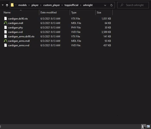
Task: Expand the recent locations dropdown arrow
Action: click(3, 5)
